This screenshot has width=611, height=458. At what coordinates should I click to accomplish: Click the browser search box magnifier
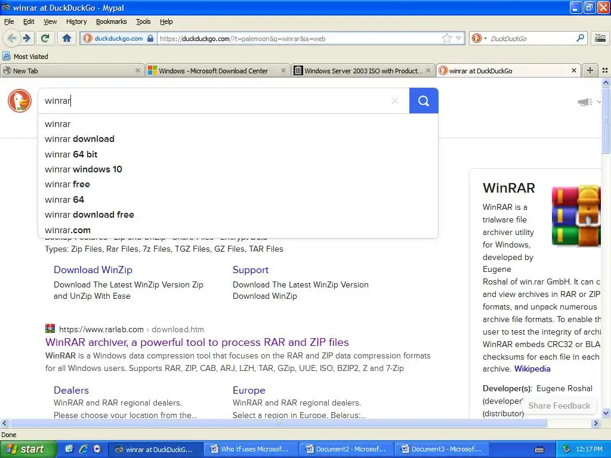[x=580, y=38]
